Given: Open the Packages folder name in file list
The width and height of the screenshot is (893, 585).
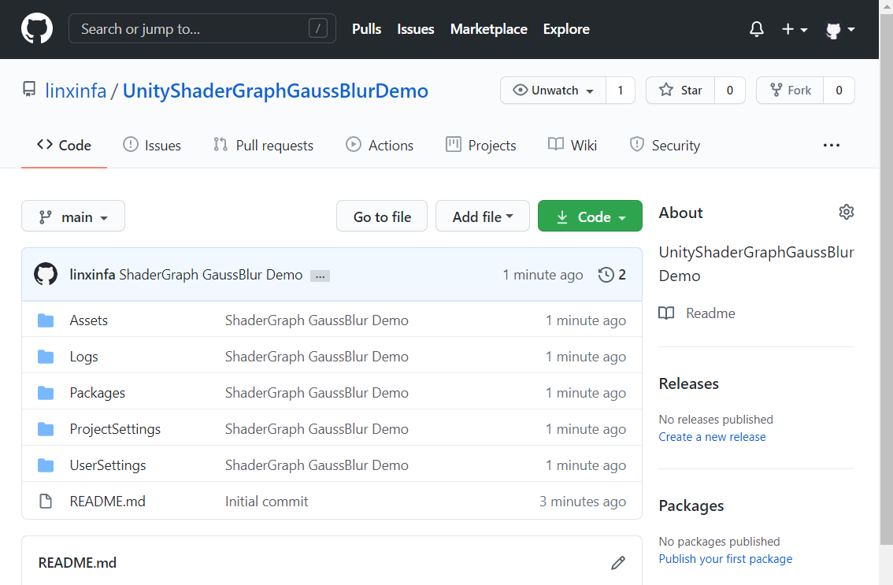Looking at the screenshot, I should pyautogui.click(x=98, y=393).
